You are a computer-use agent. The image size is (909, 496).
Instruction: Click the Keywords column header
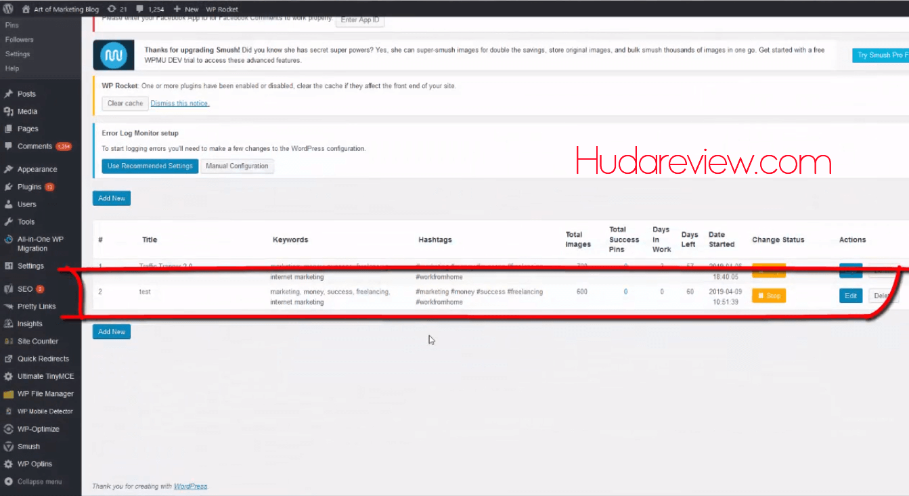tap(290, 240)
